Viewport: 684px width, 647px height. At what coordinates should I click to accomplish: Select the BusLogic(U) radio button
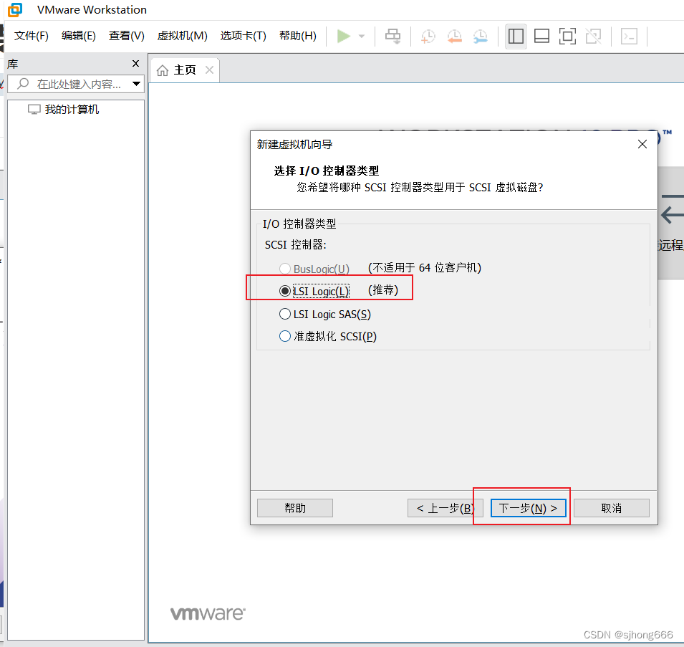tap(285, 268)
